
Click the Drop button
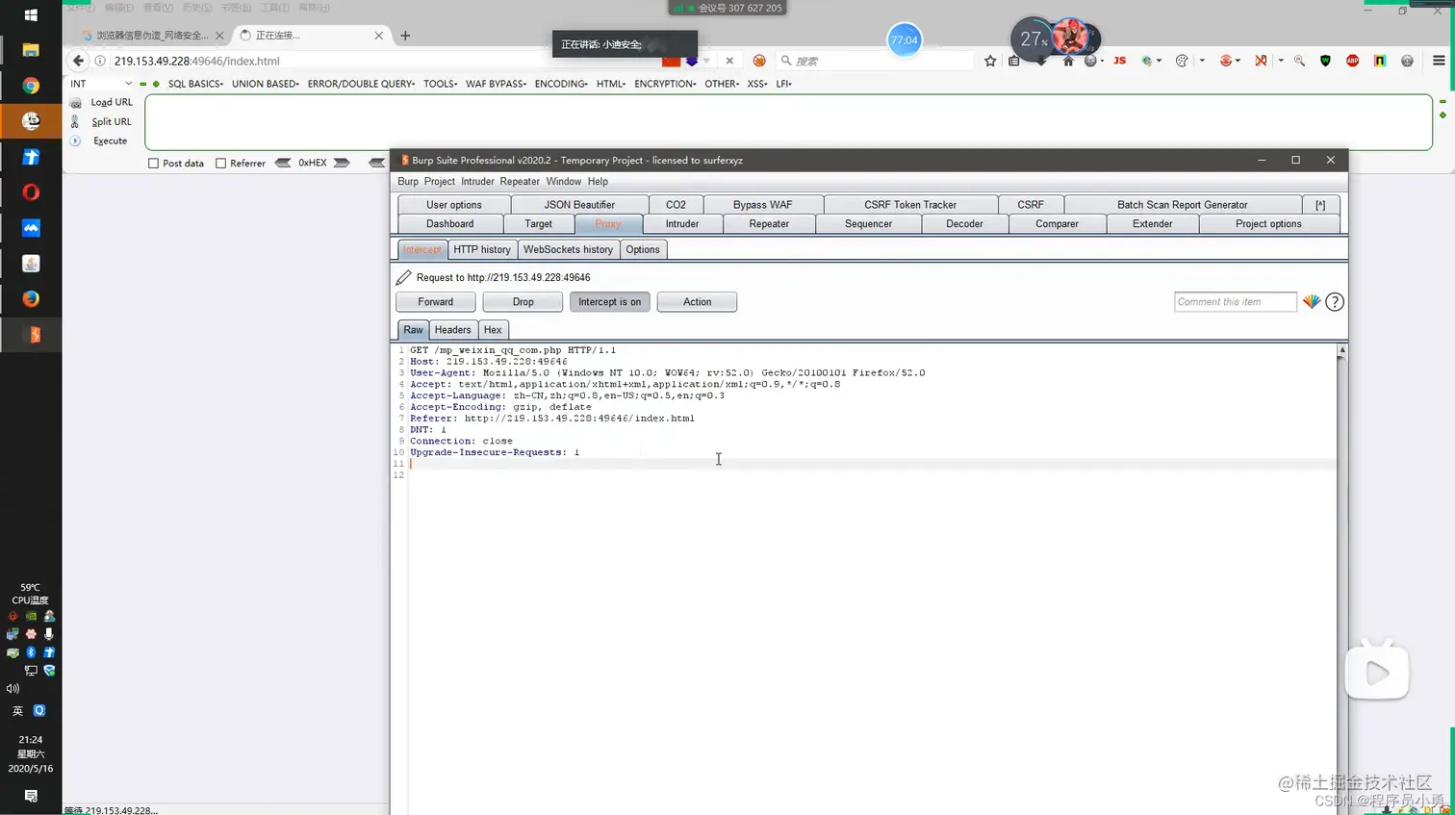(x=523, y=302)
